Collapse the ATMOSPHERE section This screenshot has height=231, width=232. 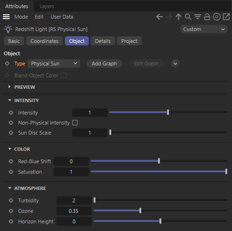click(10, 188)
